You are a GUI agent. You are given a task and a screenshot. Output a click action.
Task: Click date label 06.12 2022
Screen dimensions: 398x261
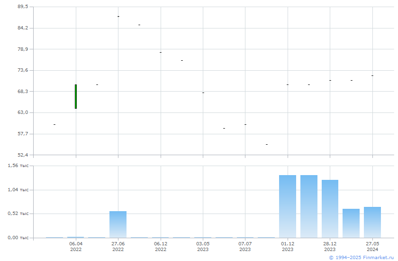161,246
